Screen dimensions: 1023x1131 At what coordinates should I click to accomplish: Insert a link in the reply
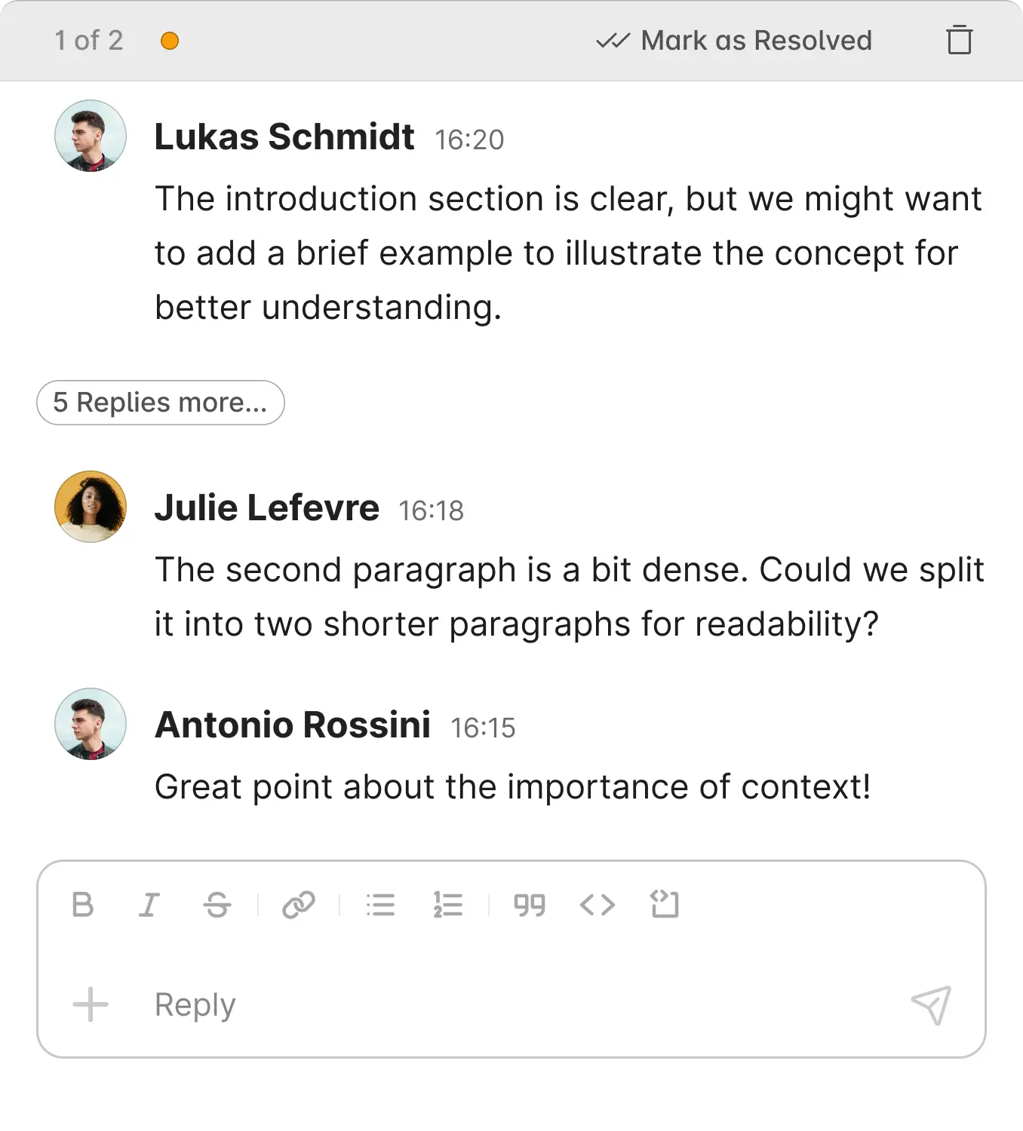pos(298,904)
